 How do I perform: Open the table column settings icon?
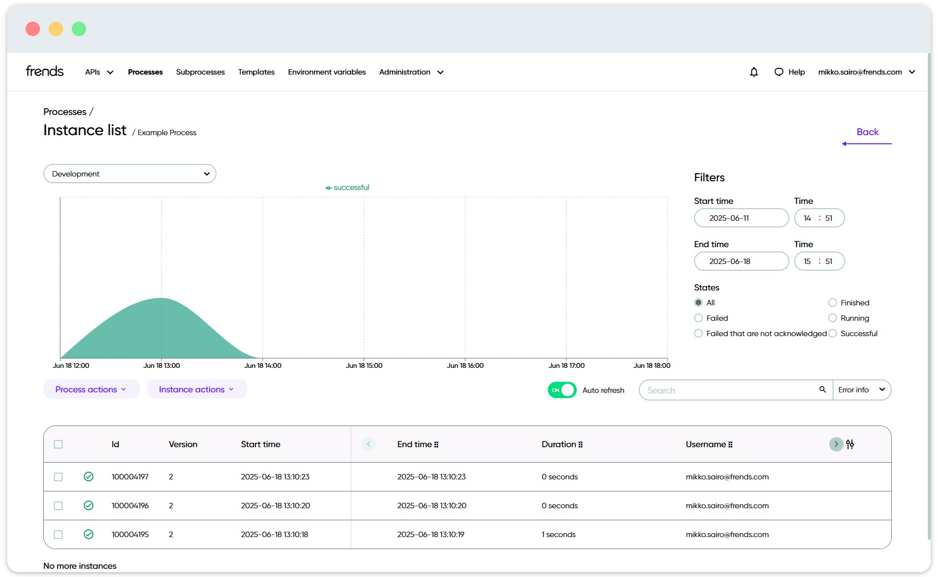[x=850, y=444]
